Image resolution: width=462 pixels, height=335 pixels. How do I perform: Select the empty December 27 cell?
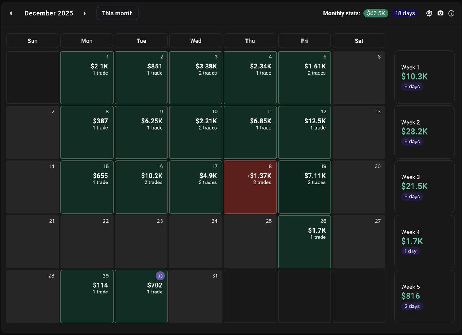[359, 242]
